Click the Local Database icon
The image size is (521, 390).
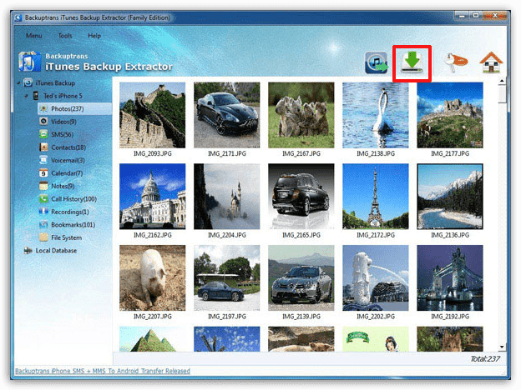pyautogui.click(x=28, y=250)
